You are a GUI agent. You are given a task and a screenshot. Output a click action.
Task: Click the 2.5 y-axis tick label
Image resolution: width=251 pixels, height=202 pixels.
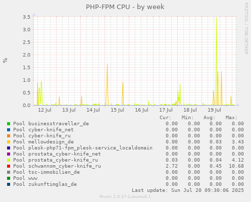[27, 42]
